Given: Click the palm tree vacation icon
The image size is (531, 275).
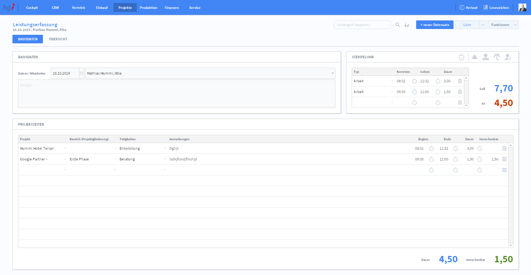Looking at the screenshot, I should point(497,57).
